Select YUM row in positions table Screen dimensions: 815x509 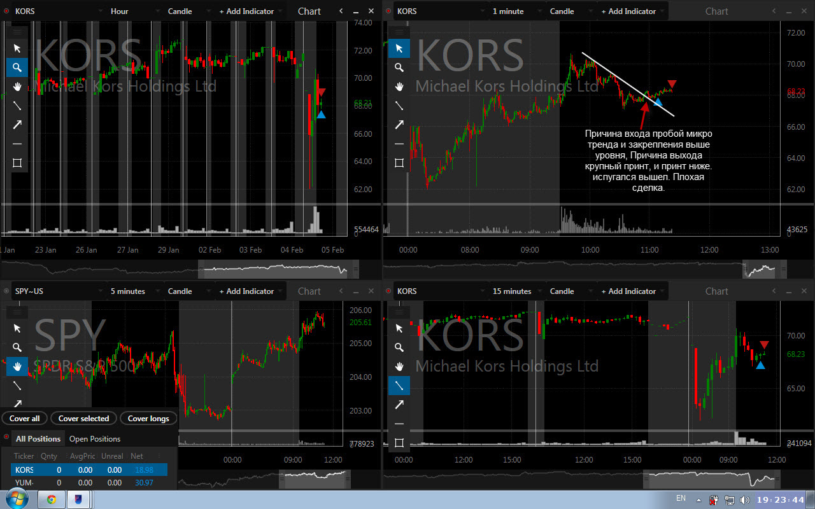[x=89, y=483]
